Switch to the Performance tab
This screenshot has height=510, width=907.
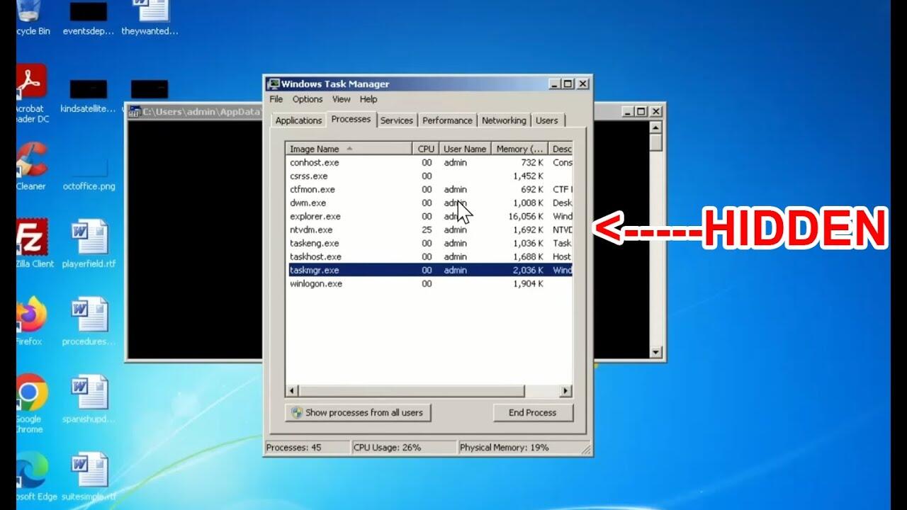click(x=447, y=120)
